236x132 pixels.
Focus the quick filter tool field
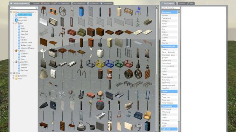[170, 8]
